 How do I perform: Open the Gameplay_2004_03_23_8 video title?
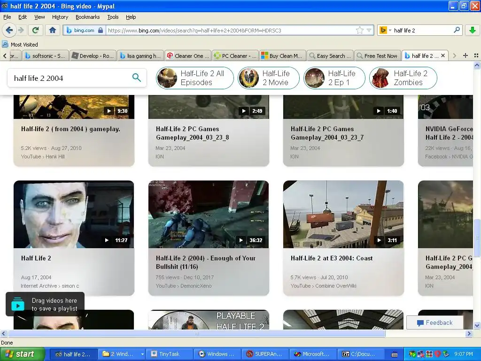[192, 133]
